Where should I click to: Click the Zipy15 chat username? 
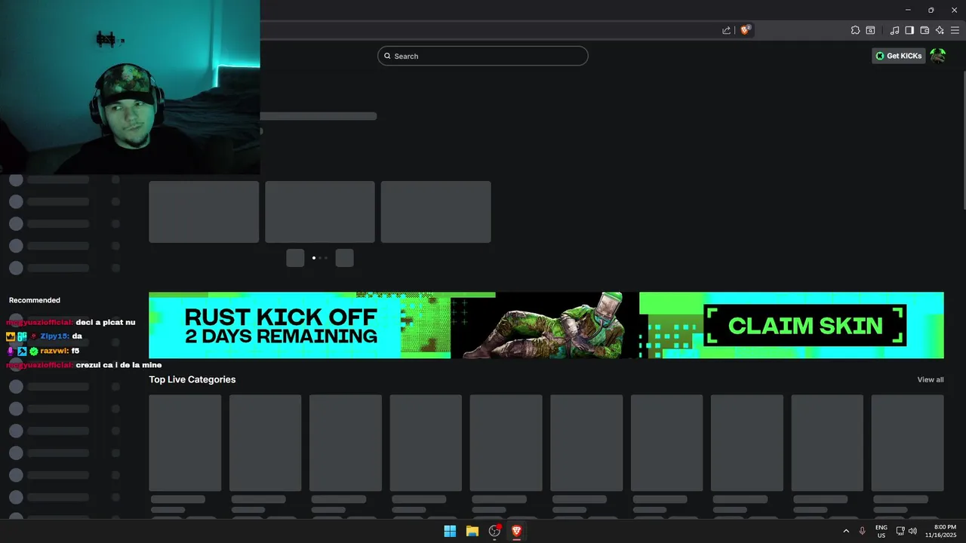click(54, 336)
